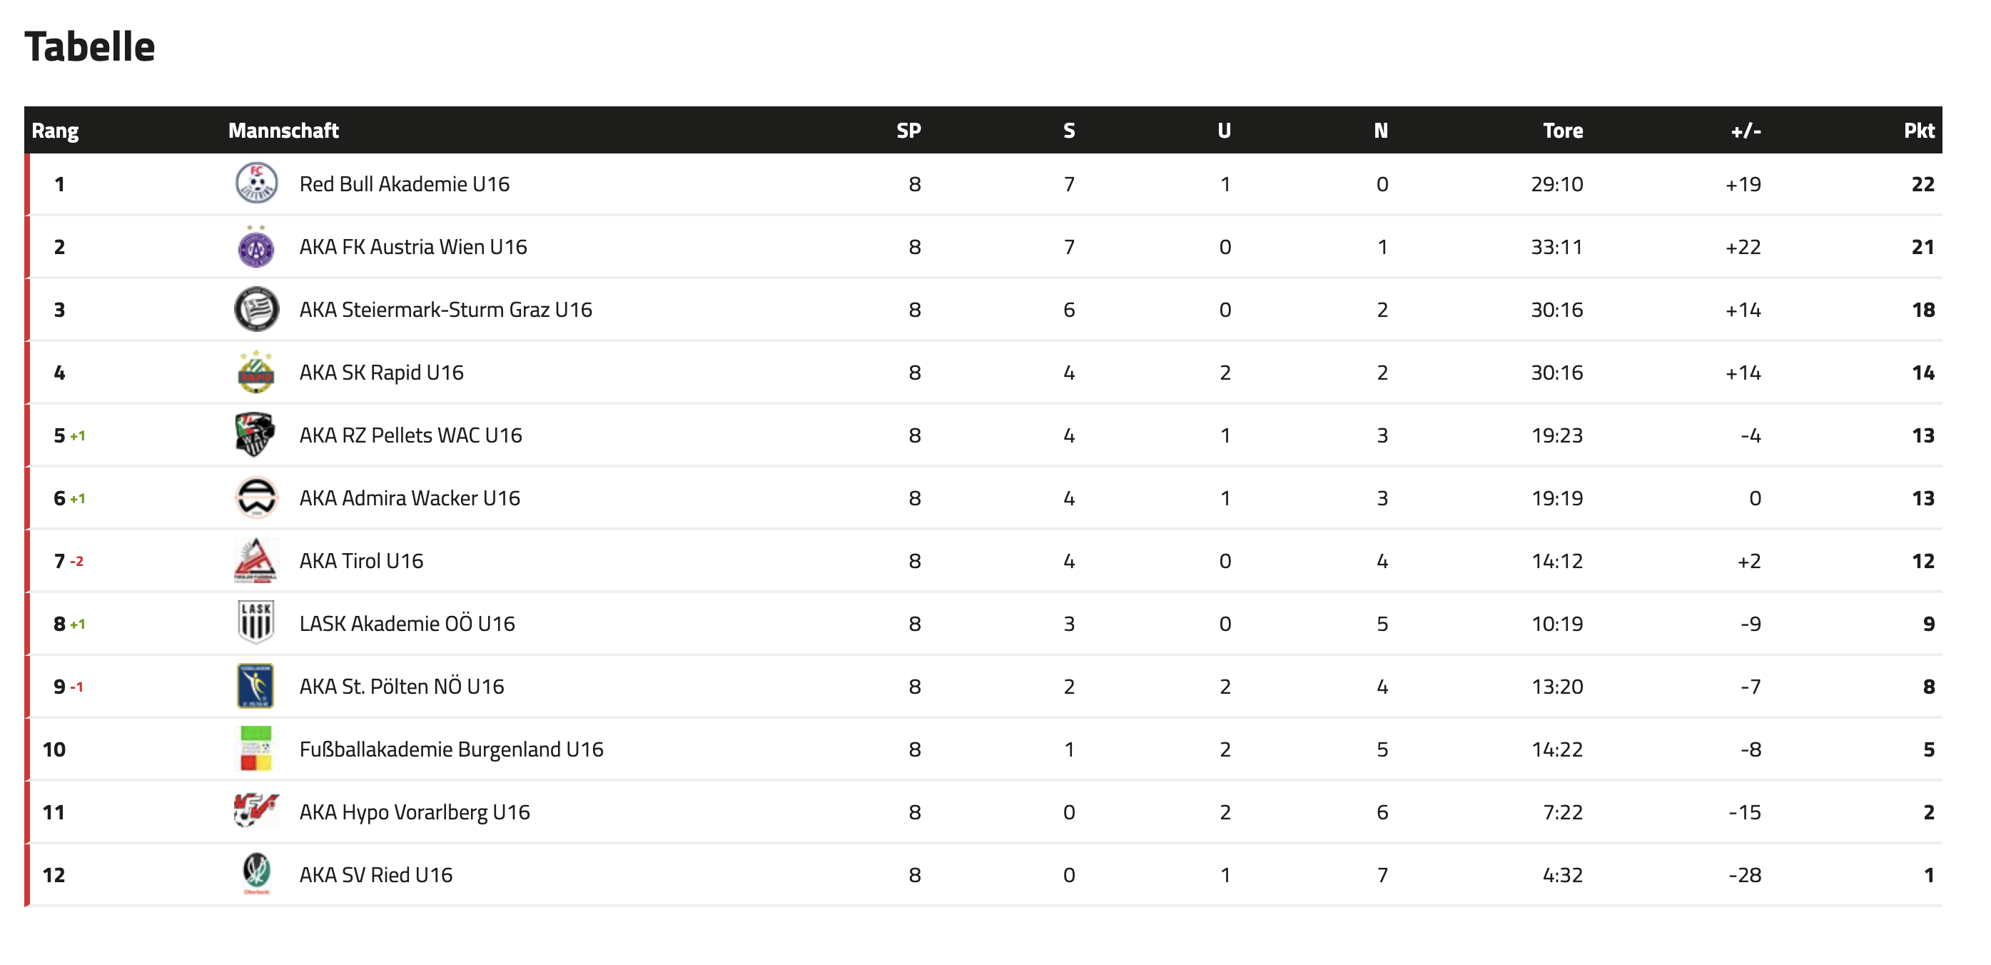The width and height of the screenshot is (1991, 965).
Task: Click the AKA Tirol triangle logo
Action: [255, 560]
